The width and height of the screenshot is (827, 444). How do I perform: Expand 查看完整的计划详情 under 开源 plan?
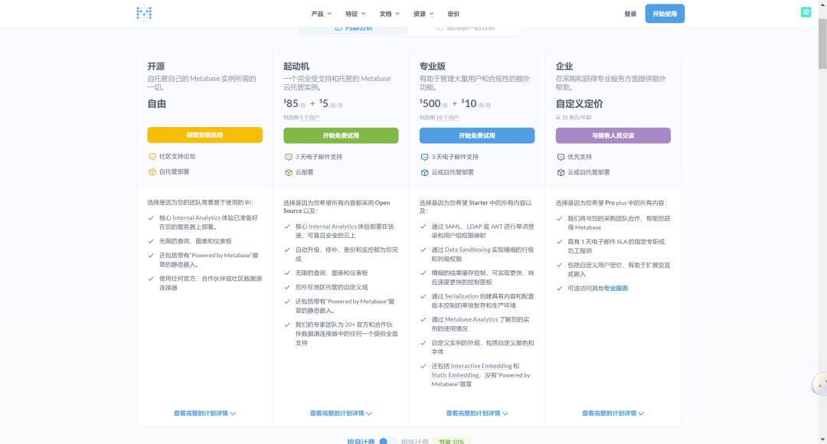point(204,413)
